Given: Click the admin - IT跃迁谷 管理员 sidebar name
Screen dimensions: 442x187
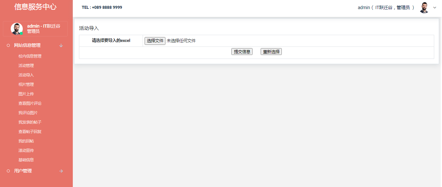Looking at the screenshot, I should [44, 29].
